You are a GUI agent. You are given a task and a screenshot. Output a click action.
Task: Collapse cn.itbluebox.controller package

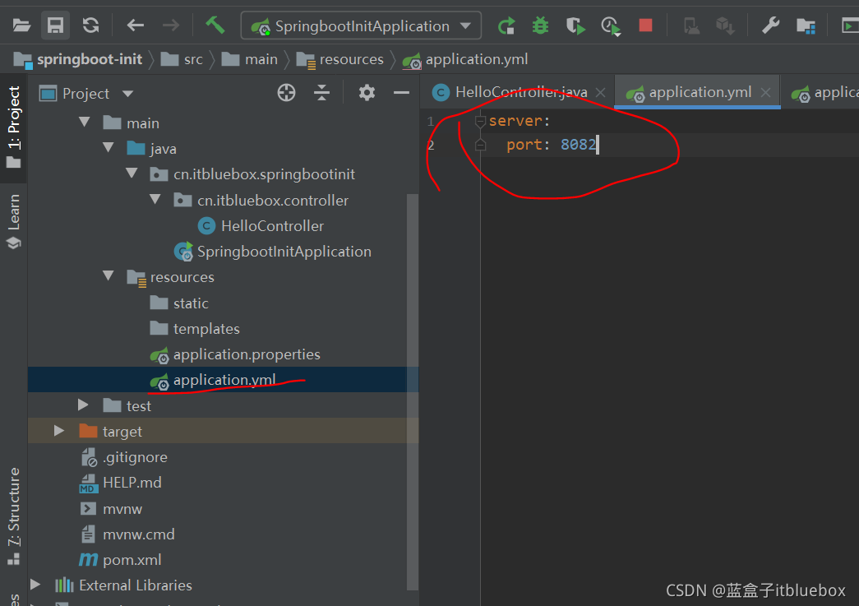click(155, 199)
